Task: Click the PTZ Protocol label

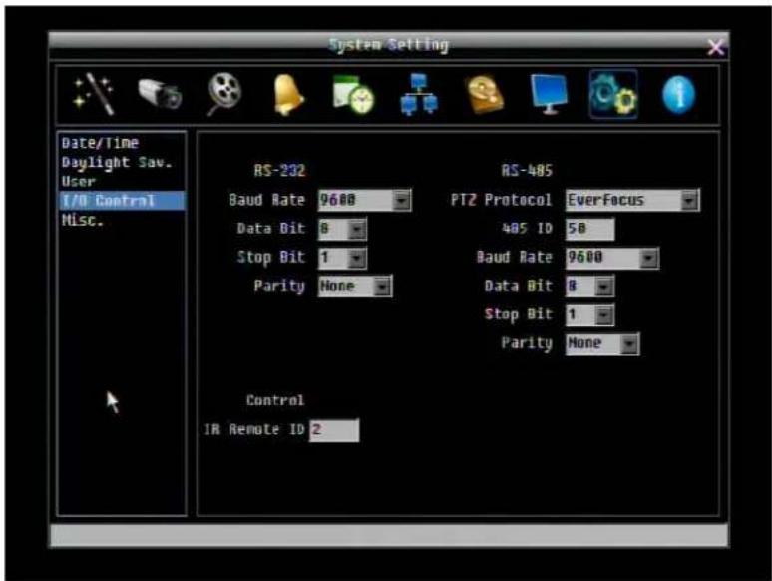Action: [501, 200]
